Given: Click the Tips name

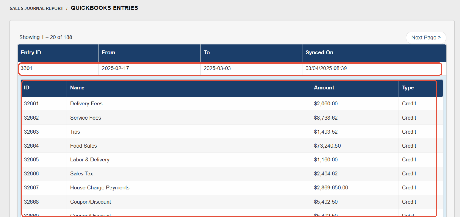Looking at the screenshot, I should point(75,132).
